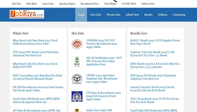
Task: Open UPSESSB 16133 TGT PGT Teachers link
Action: coord(102,44)
